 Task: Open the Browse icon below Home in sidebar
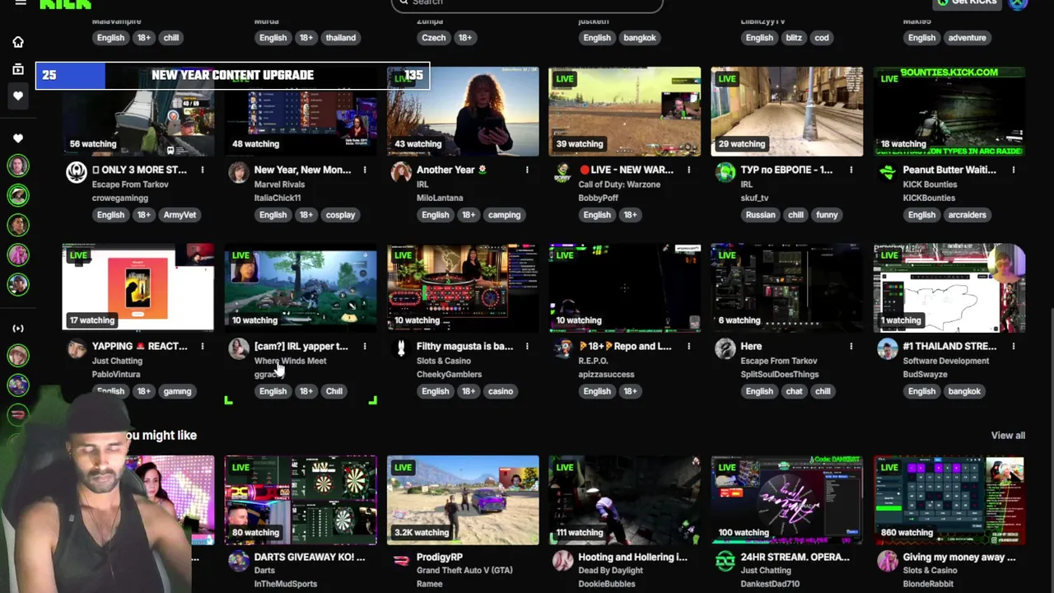coord(18,69)
